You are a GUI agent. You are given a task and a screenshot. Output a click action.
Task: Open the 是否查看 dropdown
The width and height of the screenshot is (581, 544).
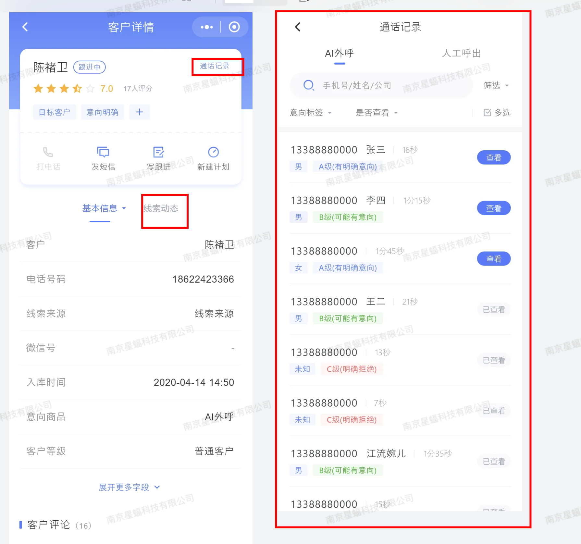point(377,113)
